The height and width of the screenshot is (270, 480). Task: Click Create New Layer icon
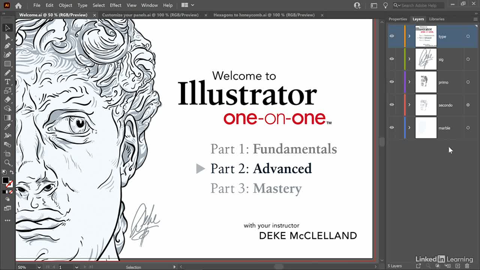457,266
